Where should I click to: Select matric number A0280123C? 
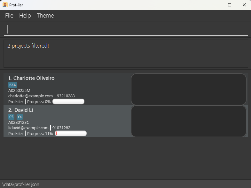[19, 123]
